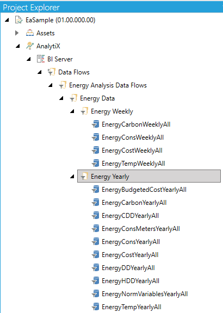This screenshot has height=313, width=223.
Task: Click the EnergyCDDYearlyAll data flow icon
Action: 95,216
